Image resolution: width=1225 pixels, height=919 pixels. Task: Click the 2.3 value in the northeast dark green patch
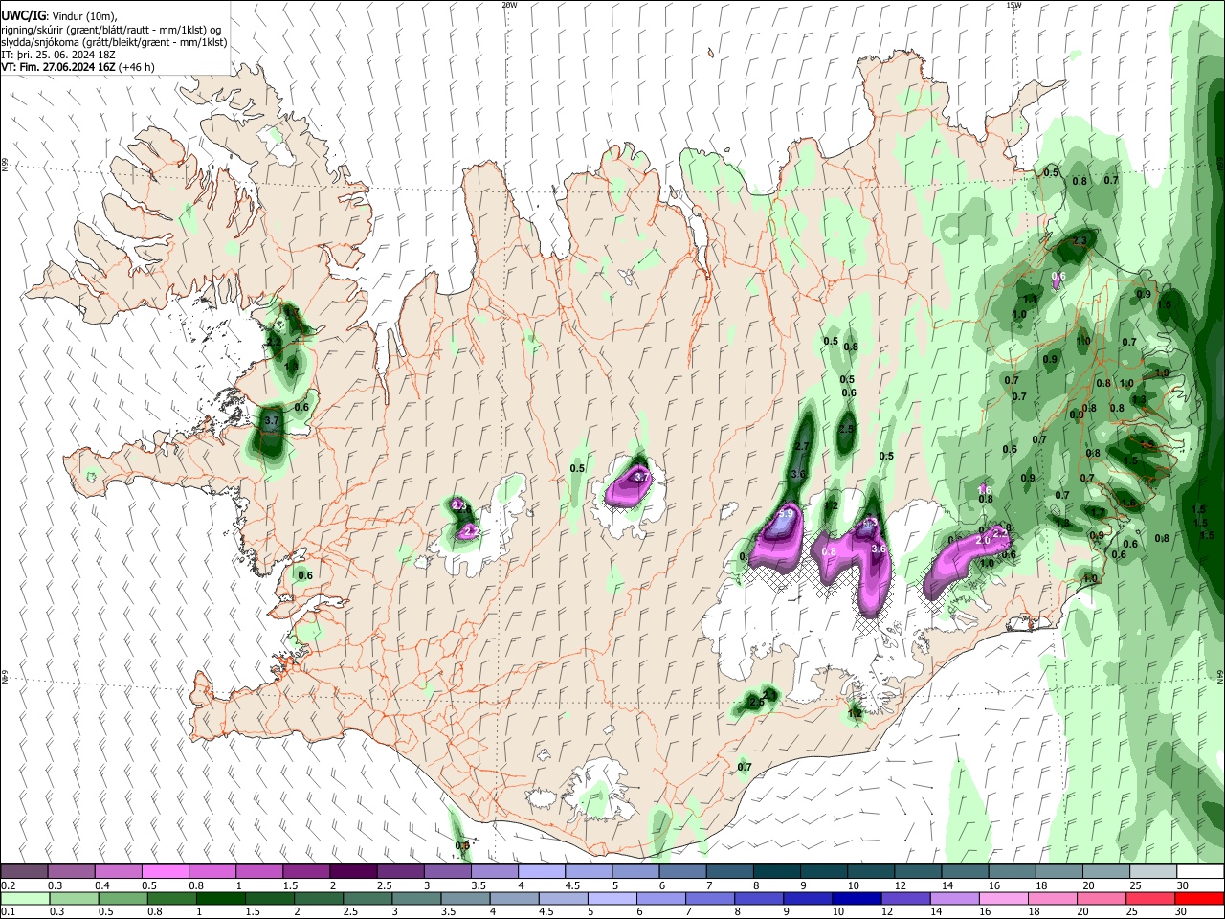click(1080, 241)
